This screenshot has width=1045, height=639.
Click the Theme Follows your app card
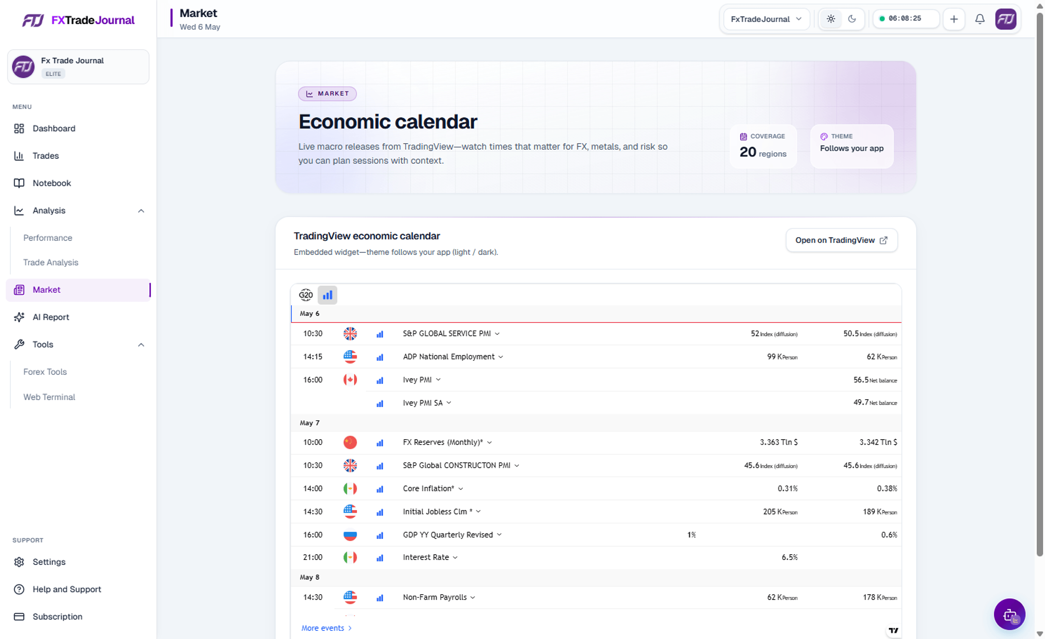[852, 146]
